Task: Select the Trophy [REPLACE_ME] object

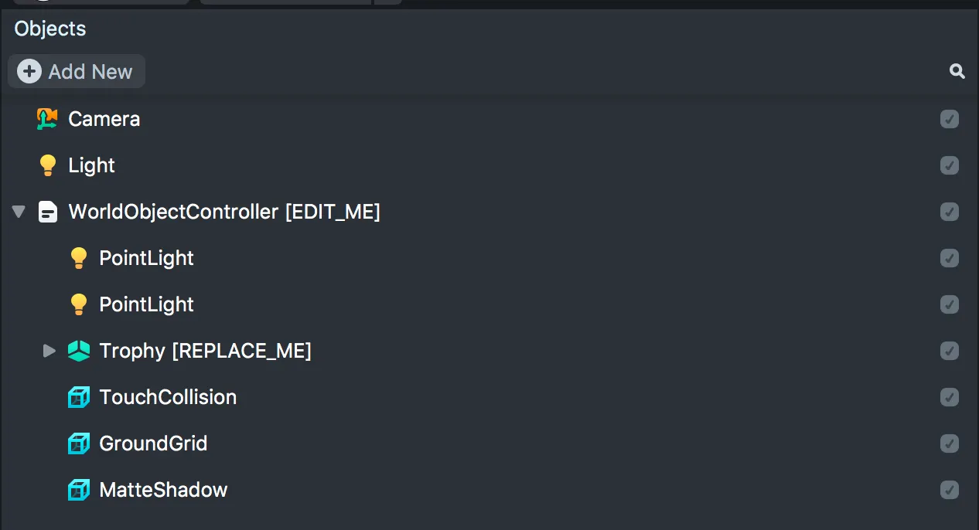Action: (x=205, y=351)
